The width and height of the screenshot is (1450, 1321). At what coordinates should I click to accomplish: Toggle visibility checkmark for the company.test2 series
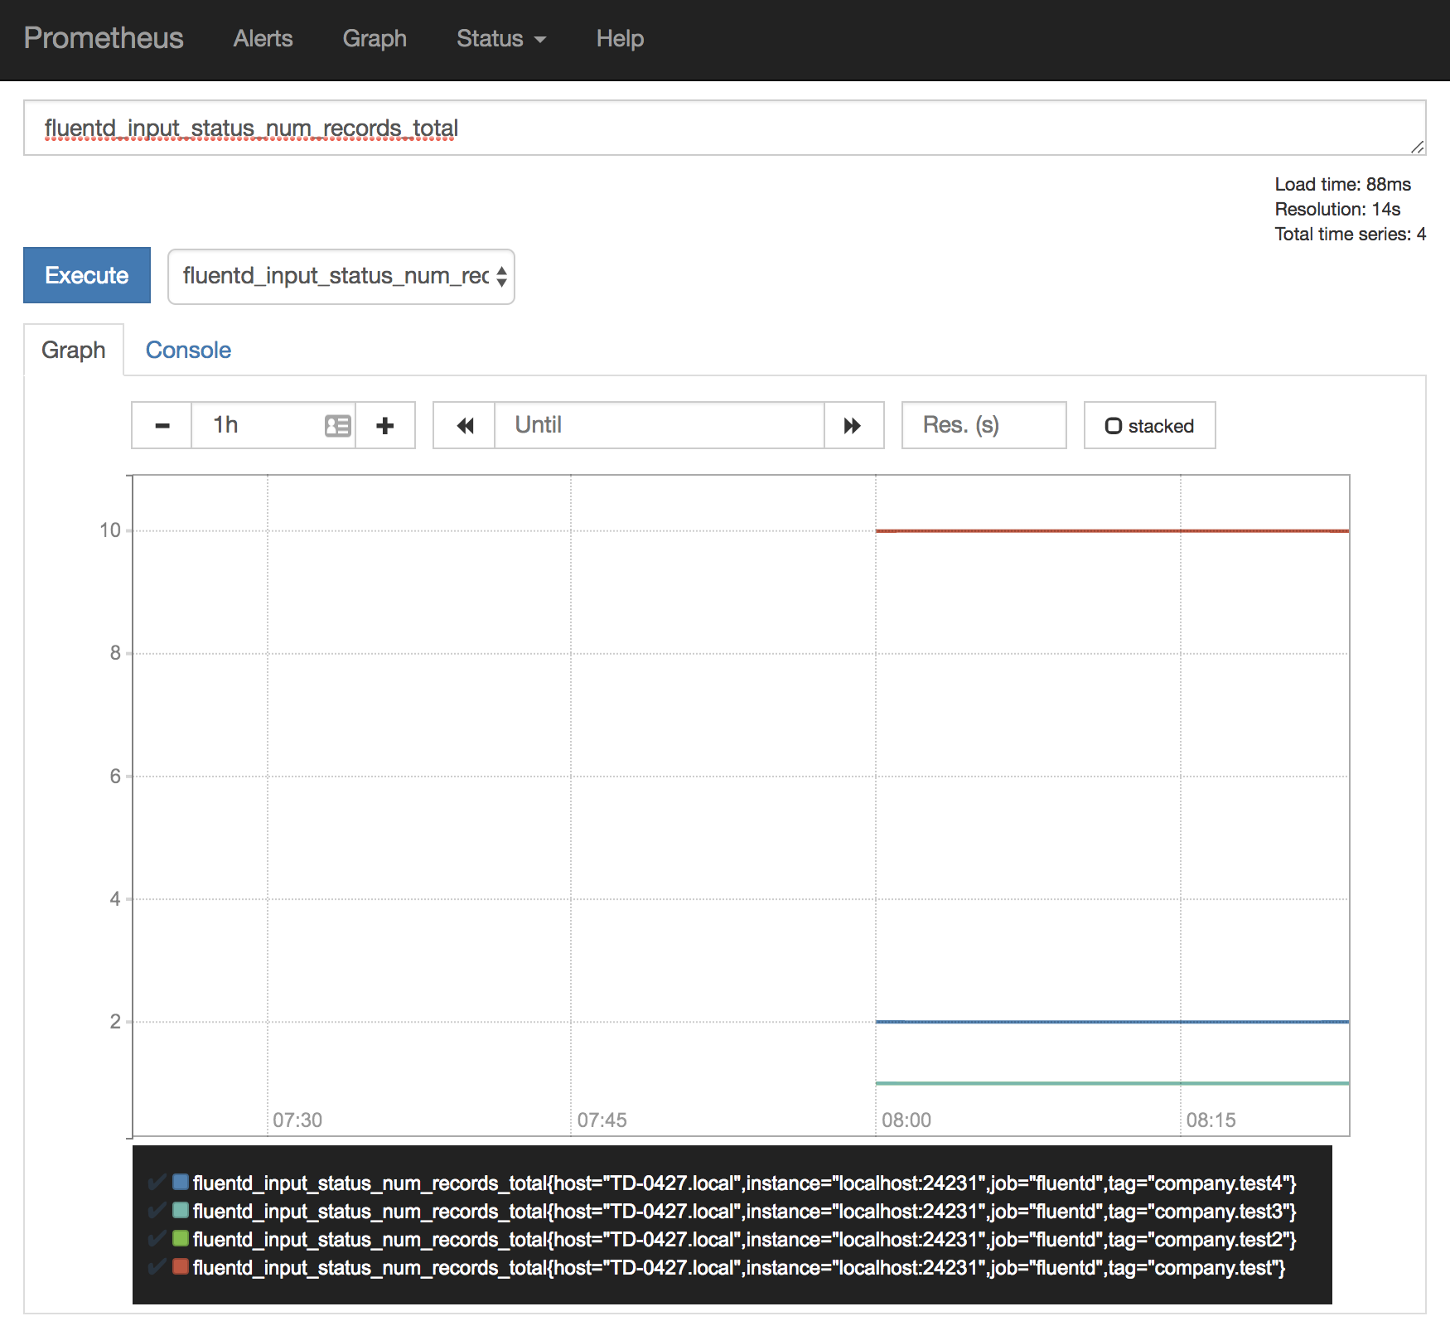tap(156, 1239)
